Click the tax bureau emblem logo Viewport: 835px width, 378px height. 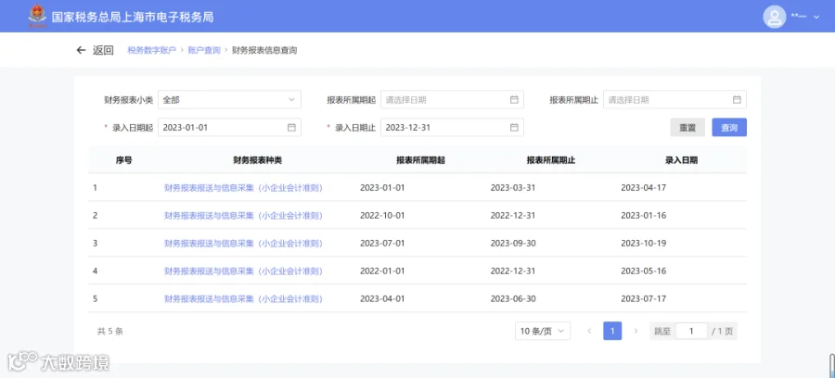pyautogui.click(x=37, y=17)
